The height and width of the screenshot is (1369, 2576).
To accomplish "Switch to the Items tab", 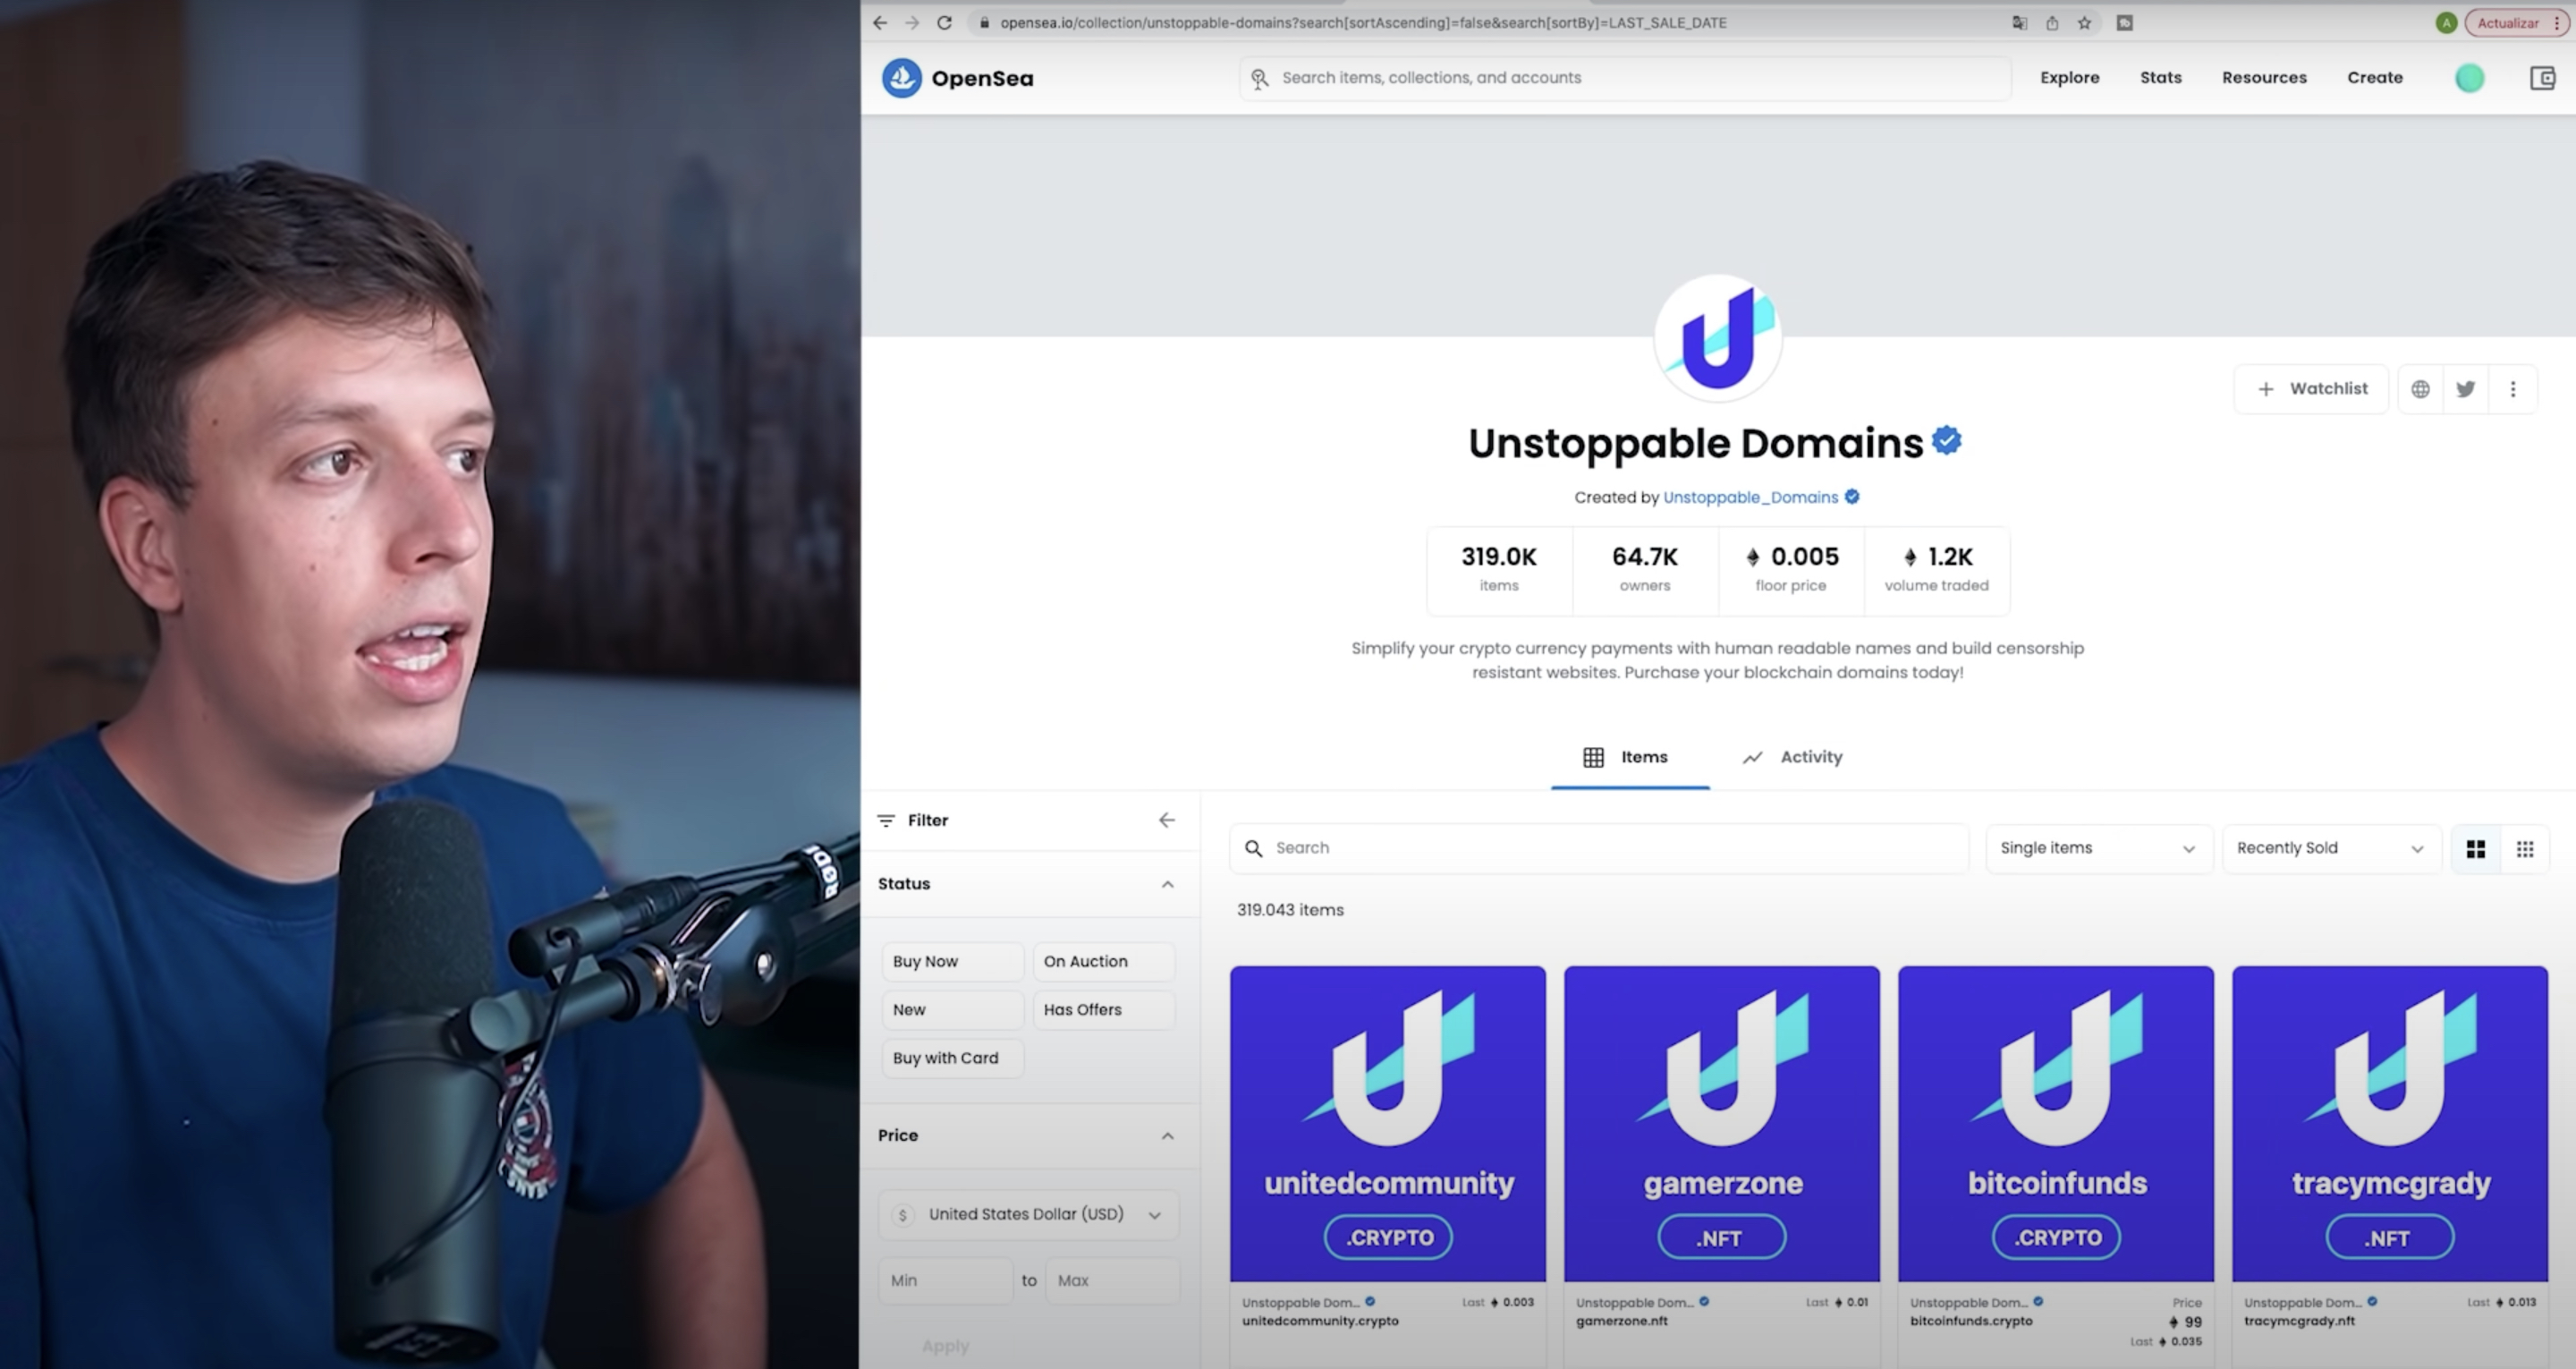I will point(1630,758).
